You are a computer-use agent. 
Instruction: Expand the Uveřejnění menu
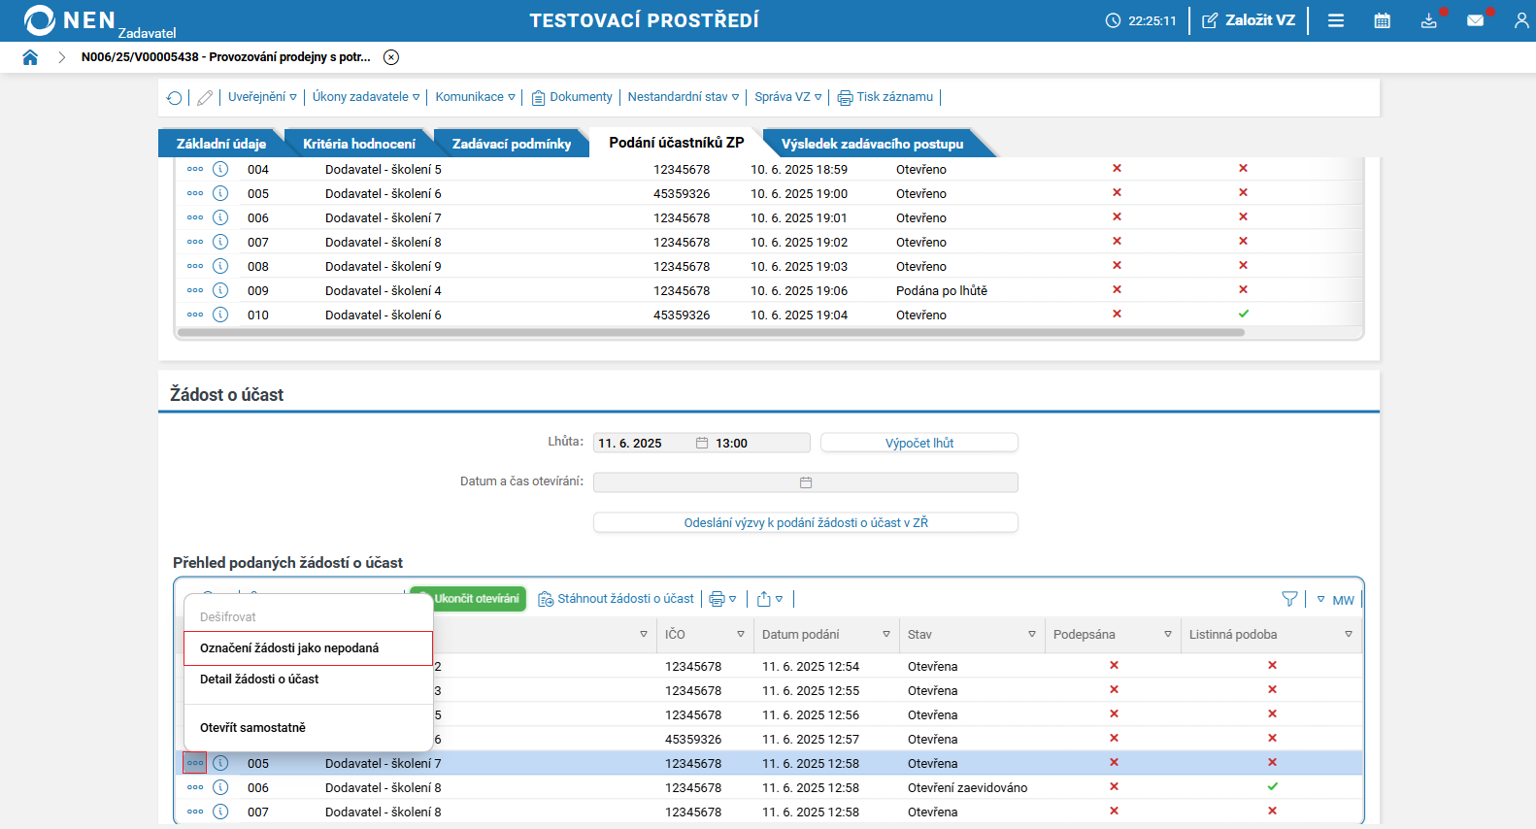(x=262, y=97)
